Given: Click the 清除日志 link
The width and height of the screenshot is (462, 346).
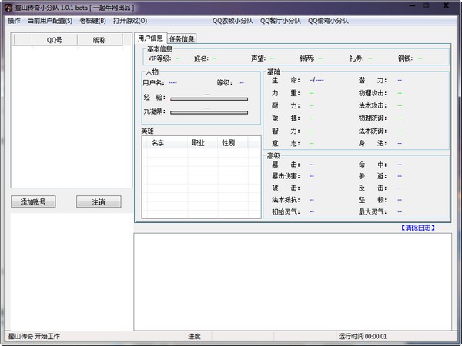Looking at the screenshot, I should (418, 228).
